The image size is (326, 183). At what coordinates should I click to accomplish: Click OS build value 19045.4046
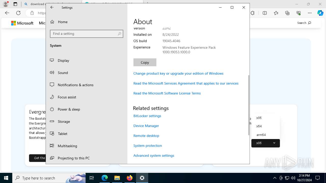(171, 41)
